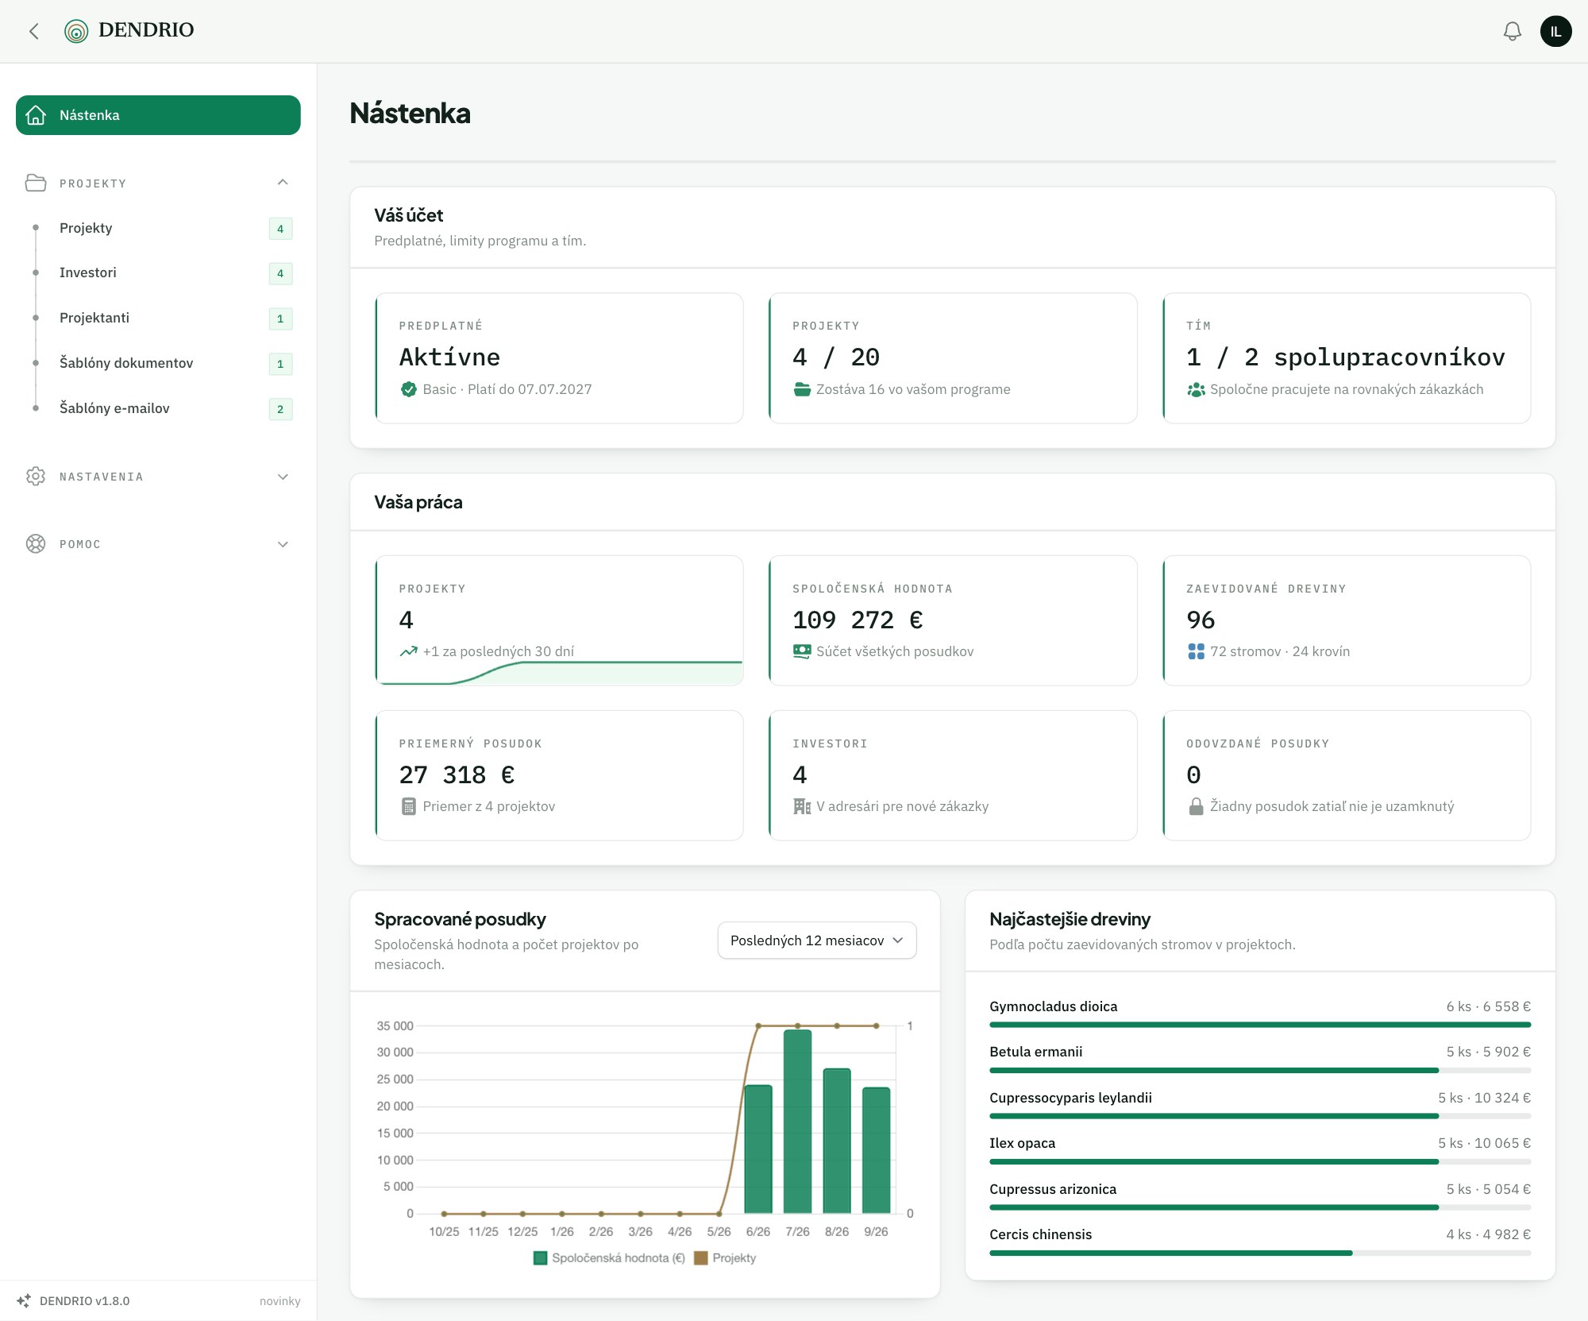
Task: Open Nástenka in the sidebar
Action: click(x=158, y=115)
